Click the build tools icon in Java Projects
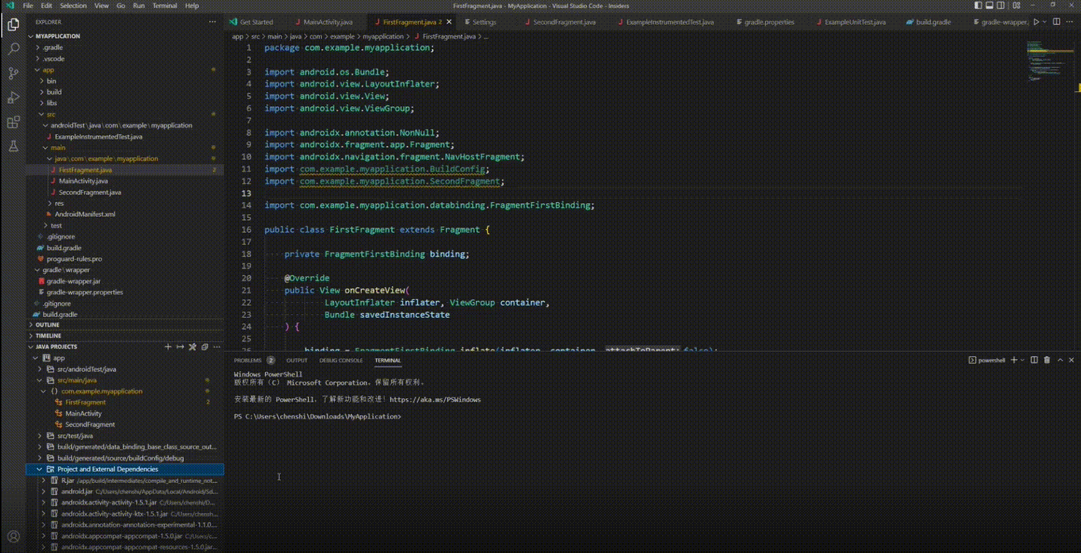The height and width of the screenshot is (553, 1081). [192, 347]
